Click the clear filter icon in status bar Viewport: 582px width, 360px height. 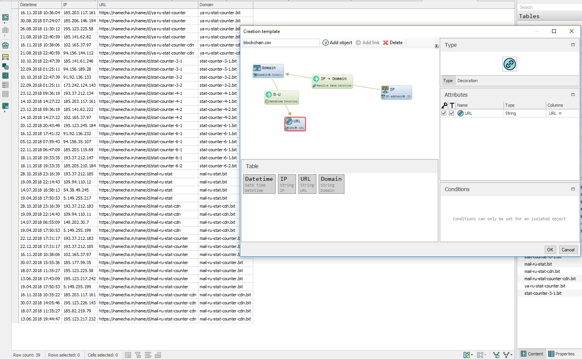coord(138,355)
